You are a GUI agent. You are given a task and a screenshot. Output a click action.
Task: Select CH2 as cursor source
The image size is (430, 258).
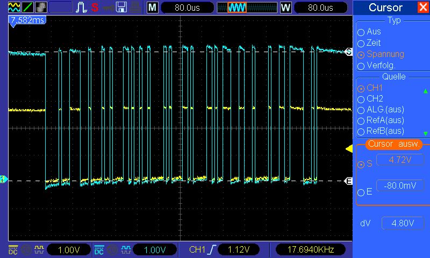tap(370, 99)
